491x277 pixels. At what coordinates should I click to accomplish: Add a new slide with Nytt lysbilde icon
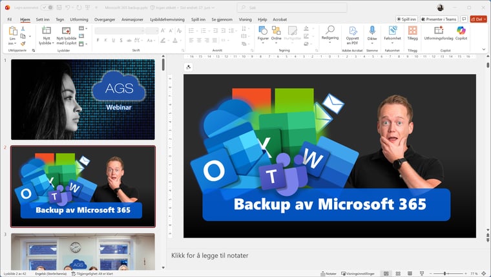pyautogui.click(x=47, y=30)
